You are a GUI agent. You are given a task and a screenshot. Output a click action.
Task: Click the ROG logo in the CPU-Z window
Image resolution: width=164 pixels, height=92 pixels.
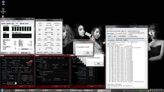coord(29,63)
